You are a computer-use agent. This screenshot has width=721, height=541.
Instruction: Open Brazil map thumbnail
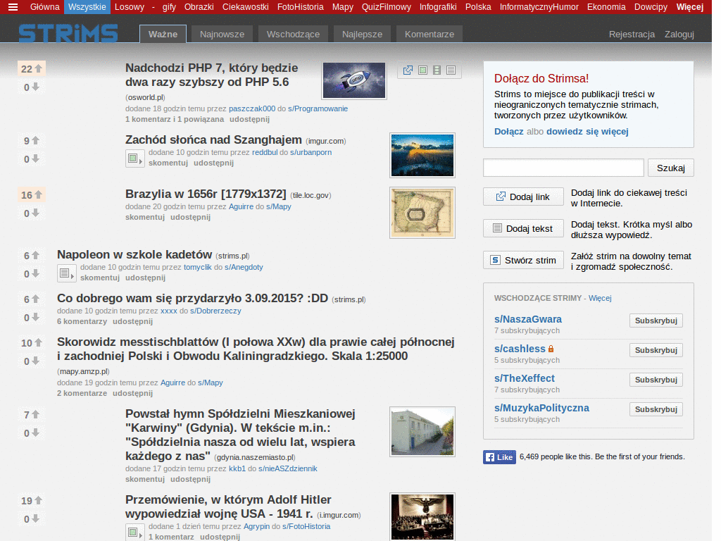click(422, 213)
